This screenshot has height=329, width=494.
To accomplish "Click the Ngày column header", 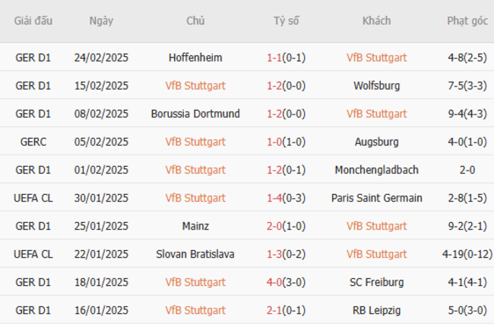I will [101, 20].
